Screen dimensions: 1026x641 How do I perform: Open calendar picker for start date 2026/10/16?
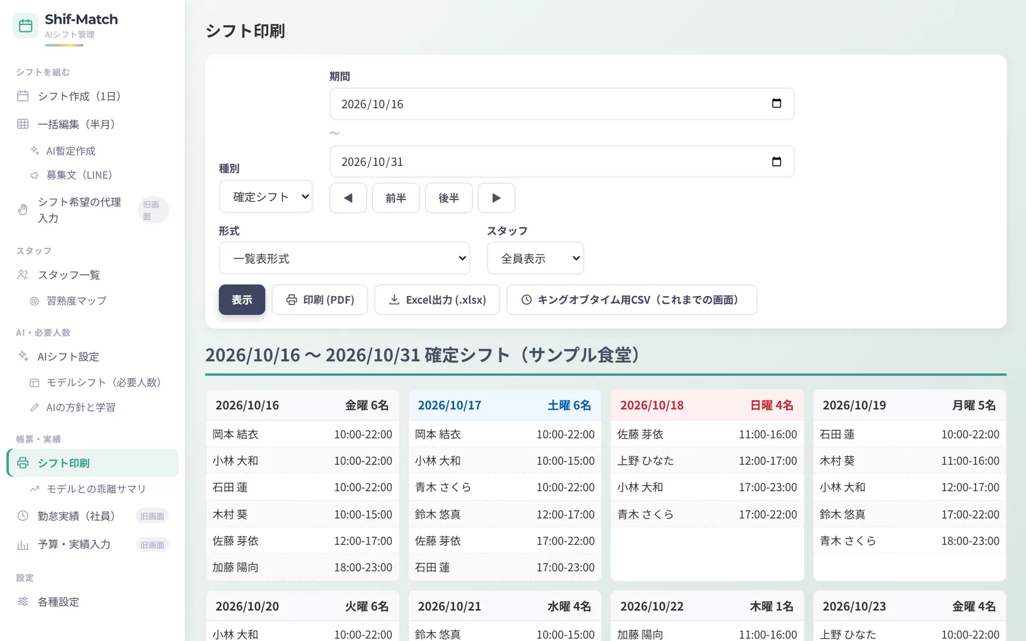[x=777, y=104]
